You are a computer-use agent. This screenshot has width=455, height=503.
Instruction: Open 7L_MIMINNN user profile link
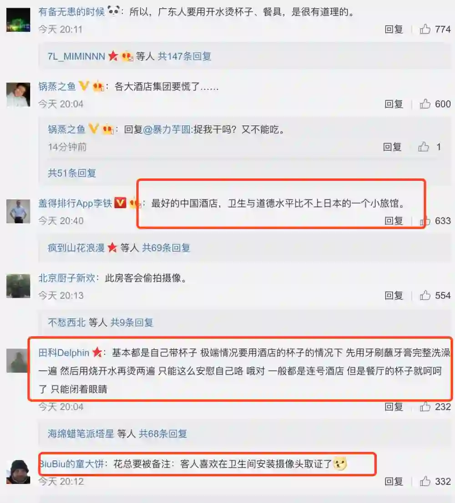tap(76, 56)
